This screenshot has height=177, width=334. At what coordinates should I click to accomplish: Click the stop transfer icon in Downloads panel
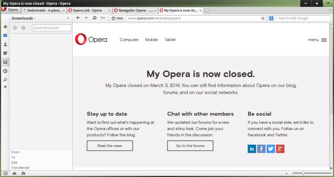[15, 28]
